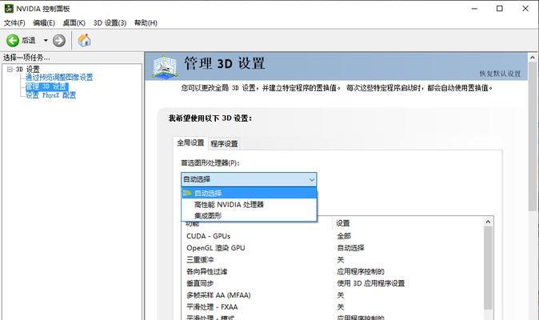
Task: Click the main page scrollbar thumb
Action: tap(533, 137)
